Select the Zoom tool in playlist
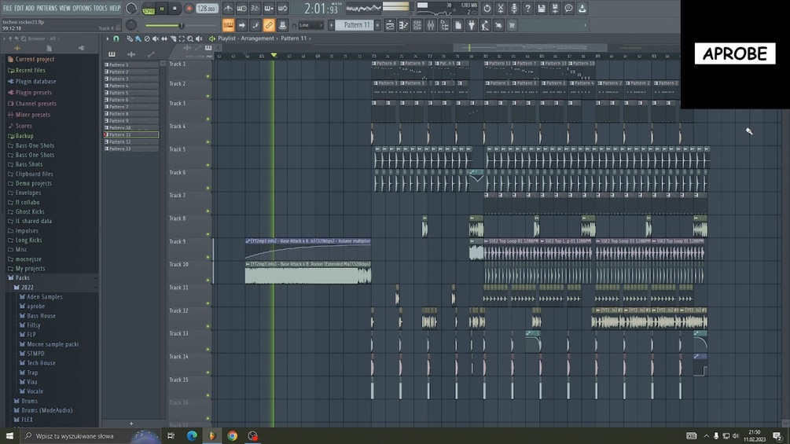 pyautogui.click(x=190, y=39)
